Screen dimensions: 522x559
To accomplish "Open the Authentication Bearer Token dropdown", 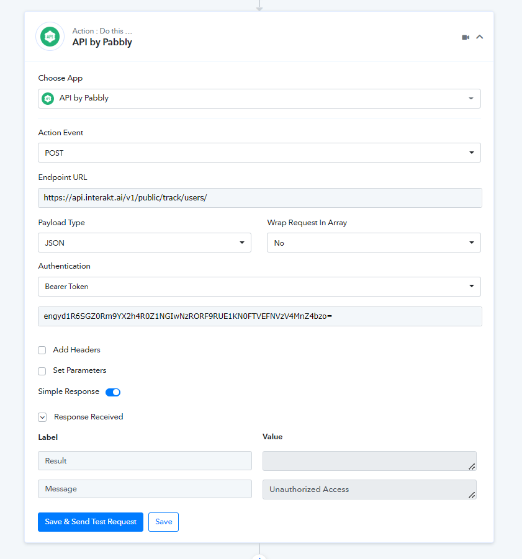I will tap(259, 287).
